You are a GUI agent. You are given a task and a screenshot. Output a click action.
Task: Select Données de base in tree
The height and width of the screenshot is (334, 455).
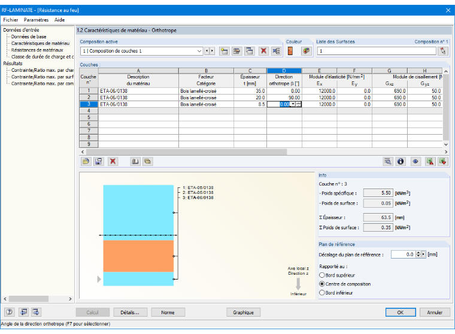[x=29, y=37]
